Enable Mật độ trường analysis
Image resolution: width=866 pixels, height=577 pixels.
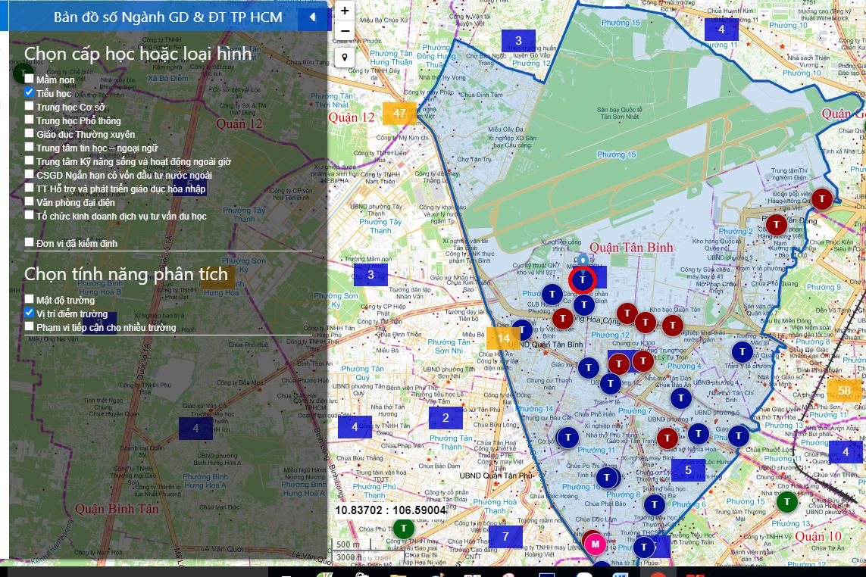tap(30, 298)
